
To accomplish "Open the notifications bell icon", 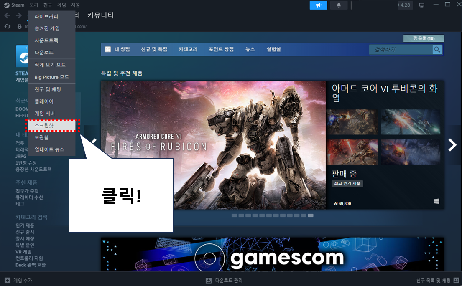I will click(339, 5).
